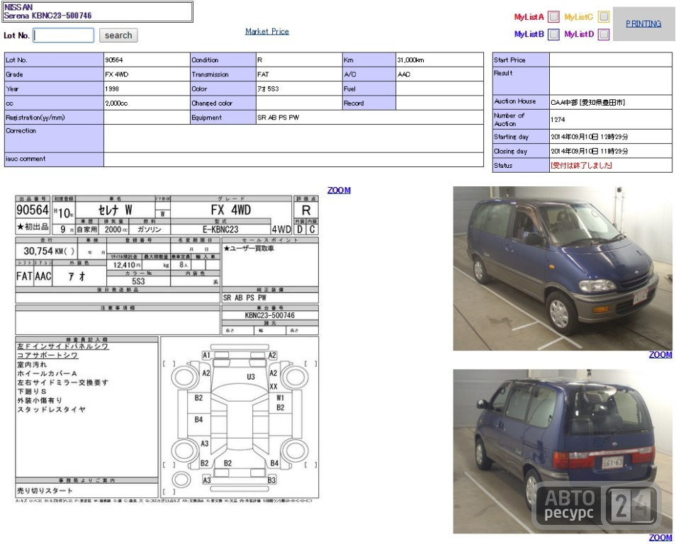Click the Registration(yy/mm) label cell
Screen dimensions: 676x544
point(54,118)
